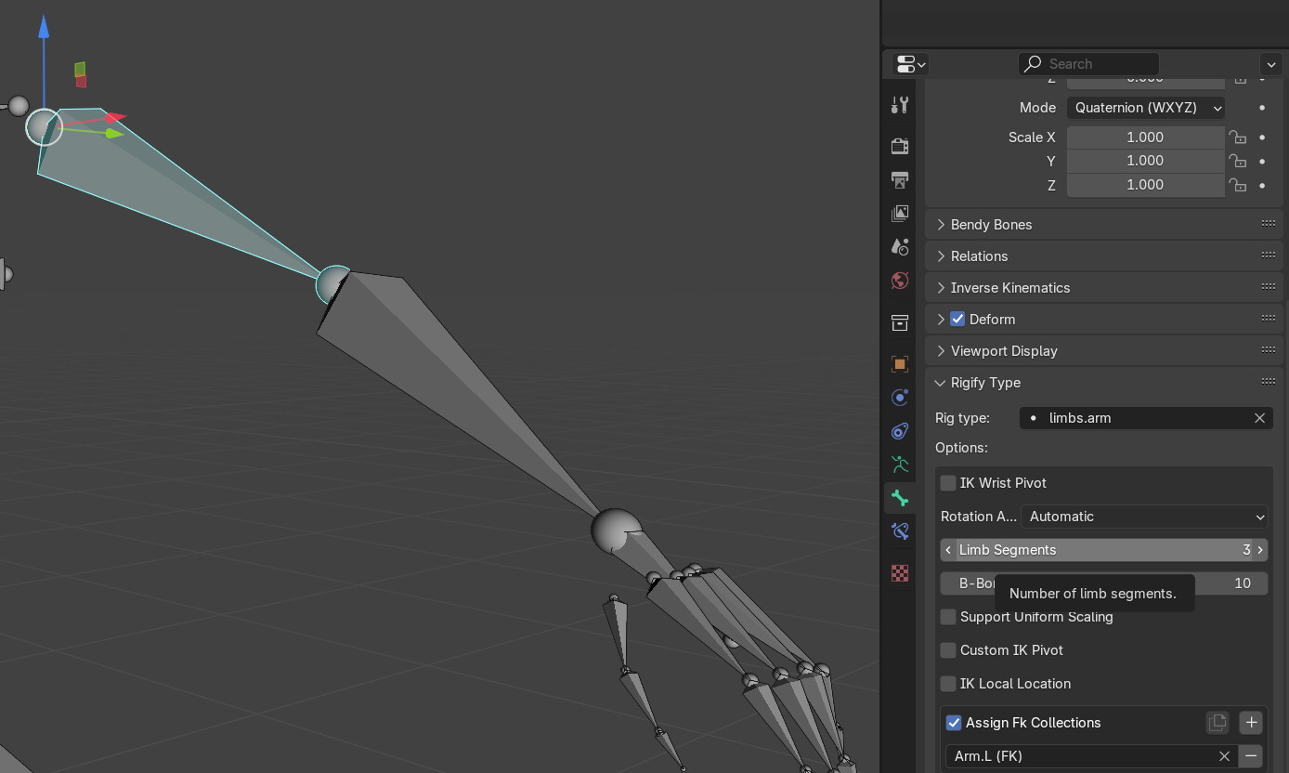
Task: Clear the Arm.L (FK) collection field
Action: point(1224,756)
